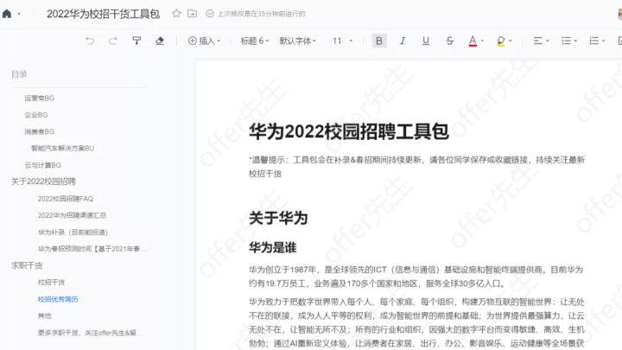Click the 温馨提示 note paragraph
Viewport: 622px width, 350px height.
point(417,167)
